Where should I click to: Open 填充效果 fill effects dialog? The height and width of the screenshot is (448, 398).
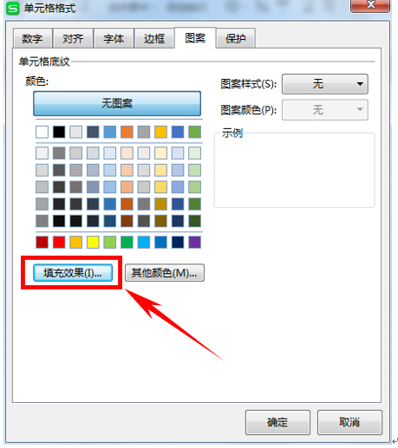click(73, 273)
